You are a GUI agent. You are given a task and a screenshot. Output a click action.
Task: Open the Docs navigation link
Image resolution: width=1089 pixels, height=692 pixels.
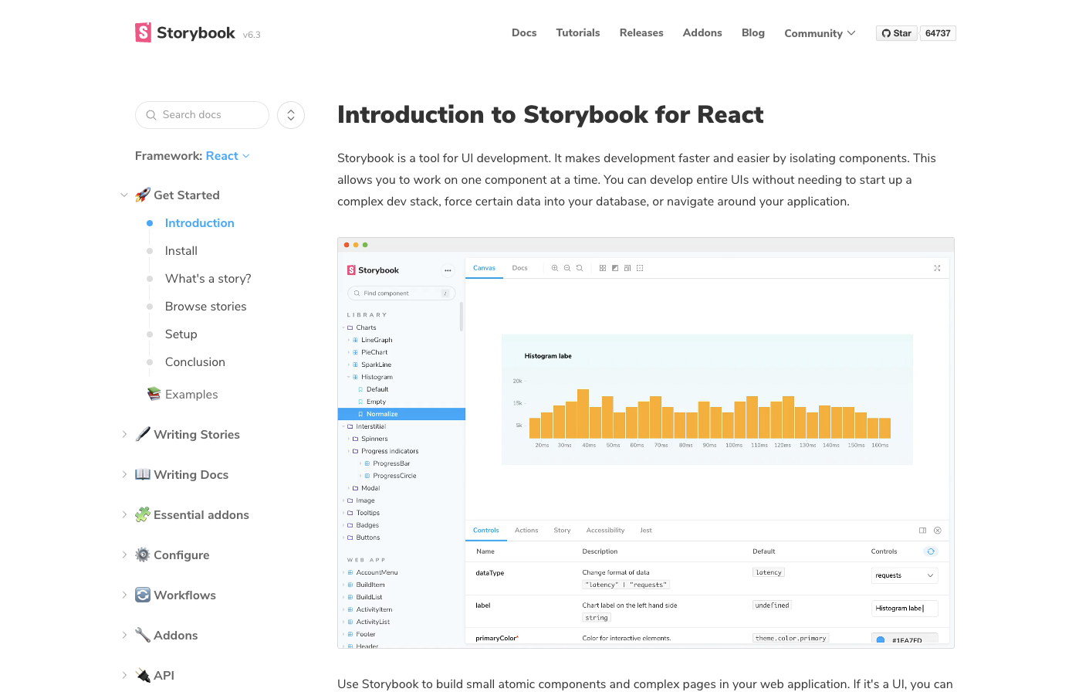click(x=524, y=32)
